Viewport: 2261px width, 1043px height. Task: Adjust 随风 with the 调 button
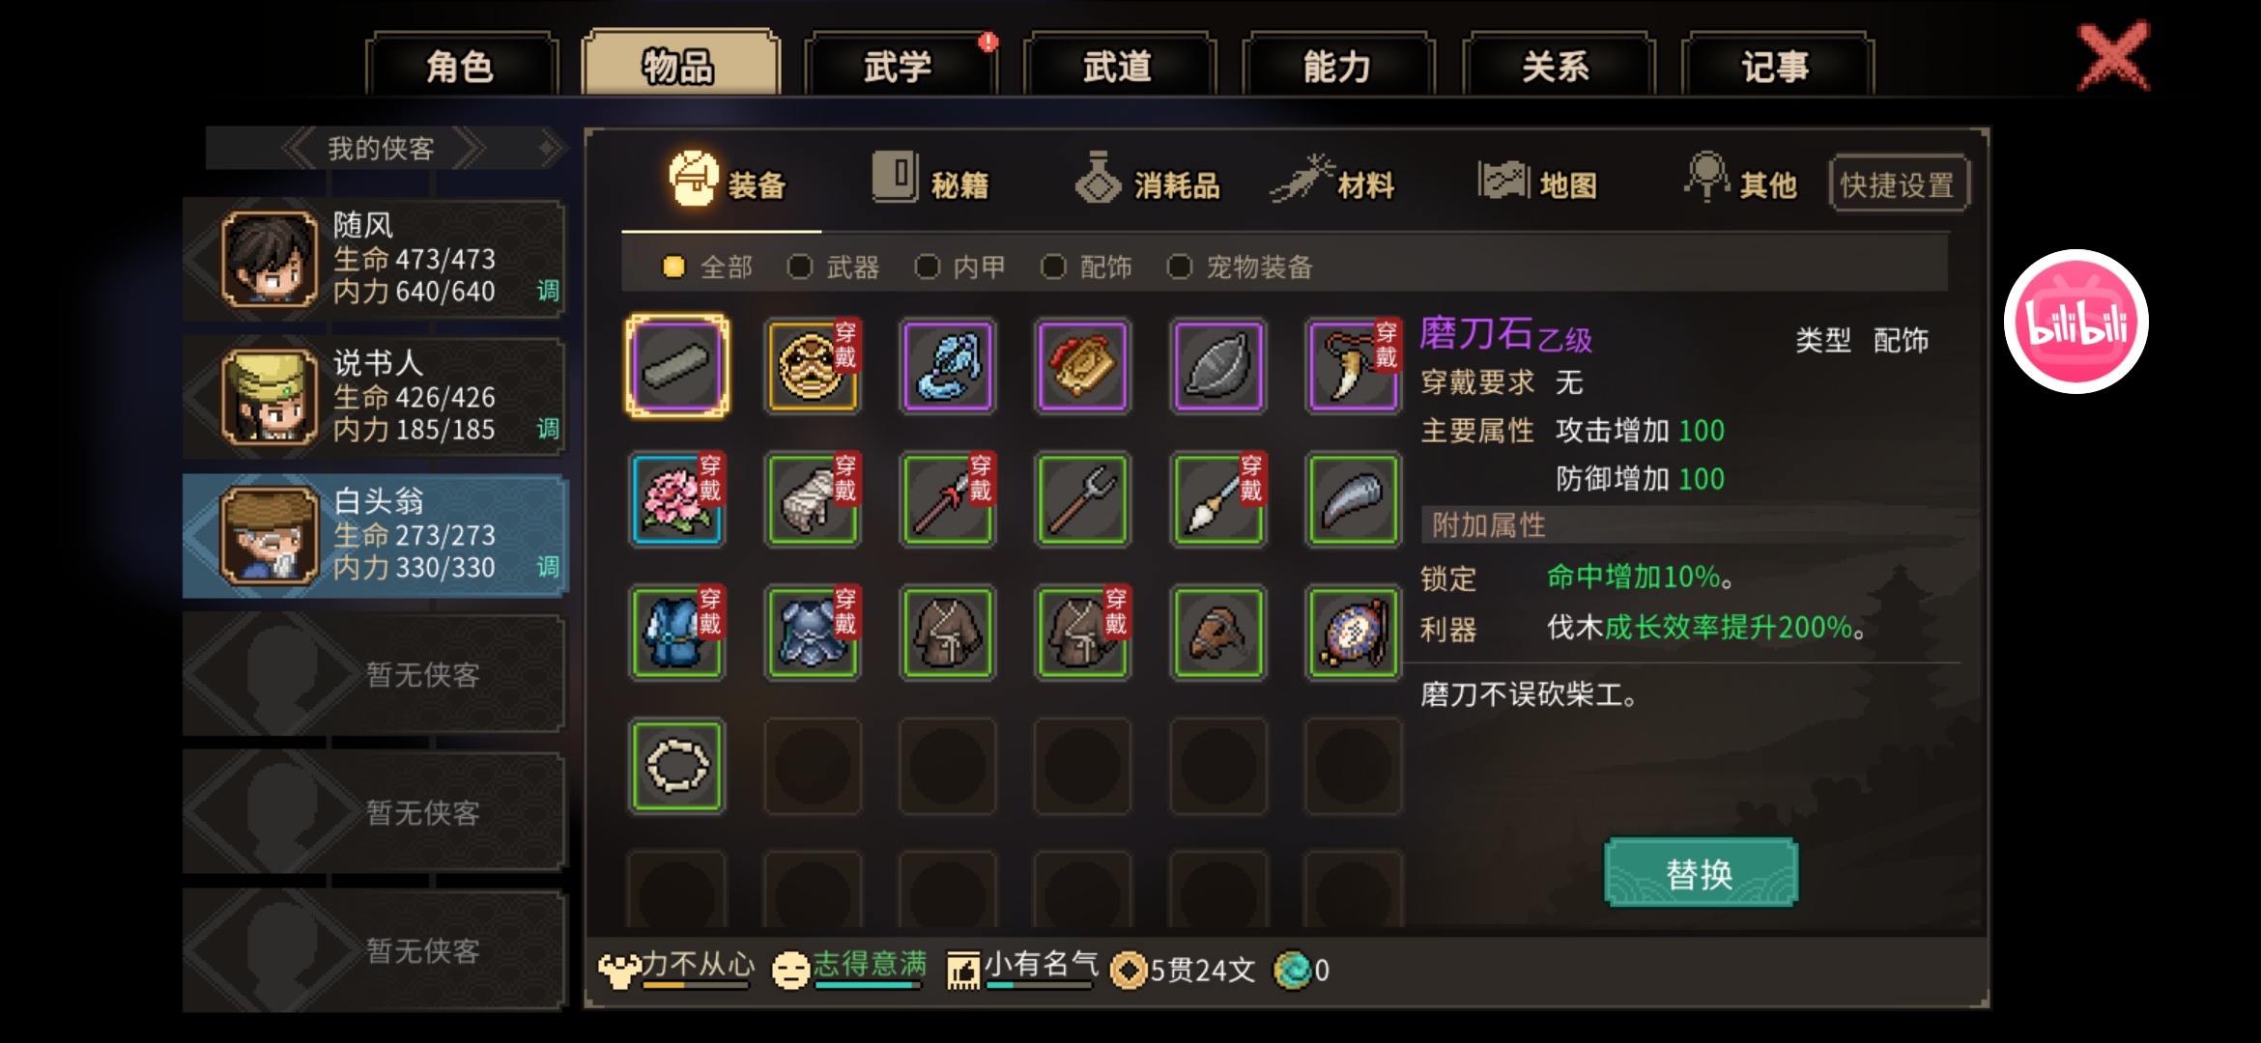click(548, 291)
